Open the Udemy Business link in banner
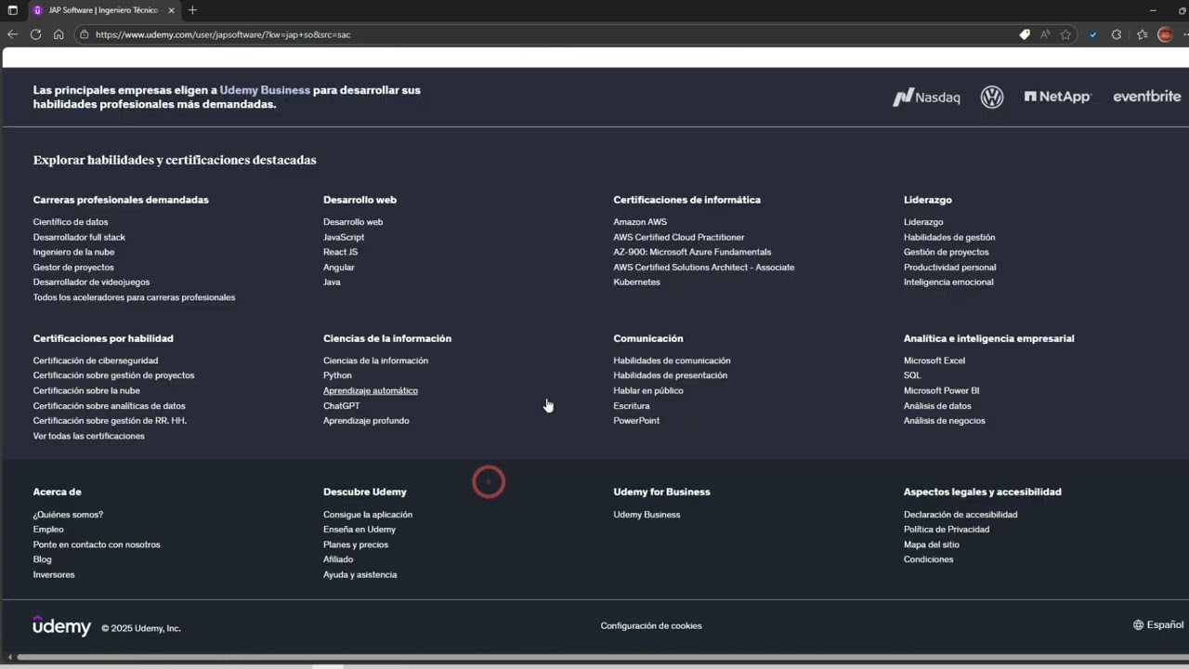The height and width of the screenshot is (669, 1189). click(265, 90)
